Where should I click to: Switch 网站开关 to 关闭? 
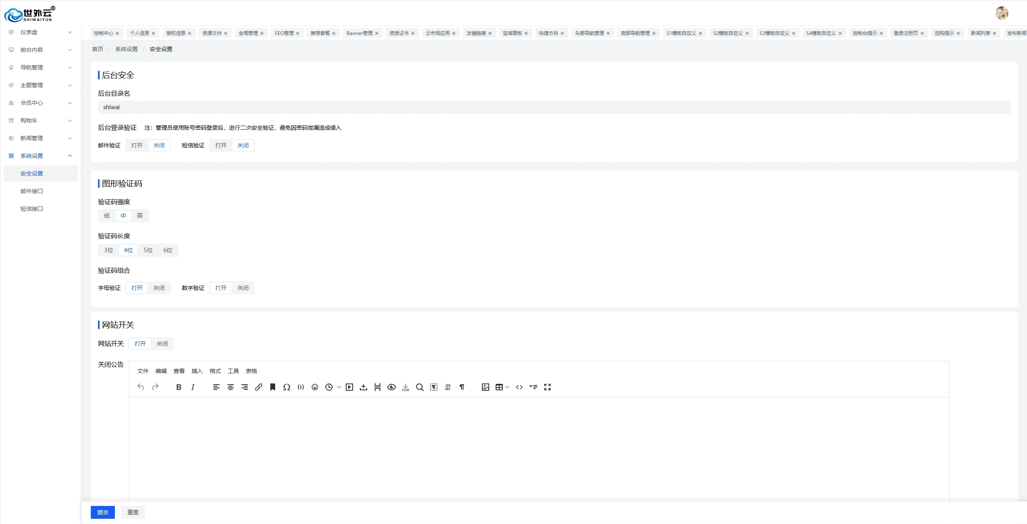point(162,344)
